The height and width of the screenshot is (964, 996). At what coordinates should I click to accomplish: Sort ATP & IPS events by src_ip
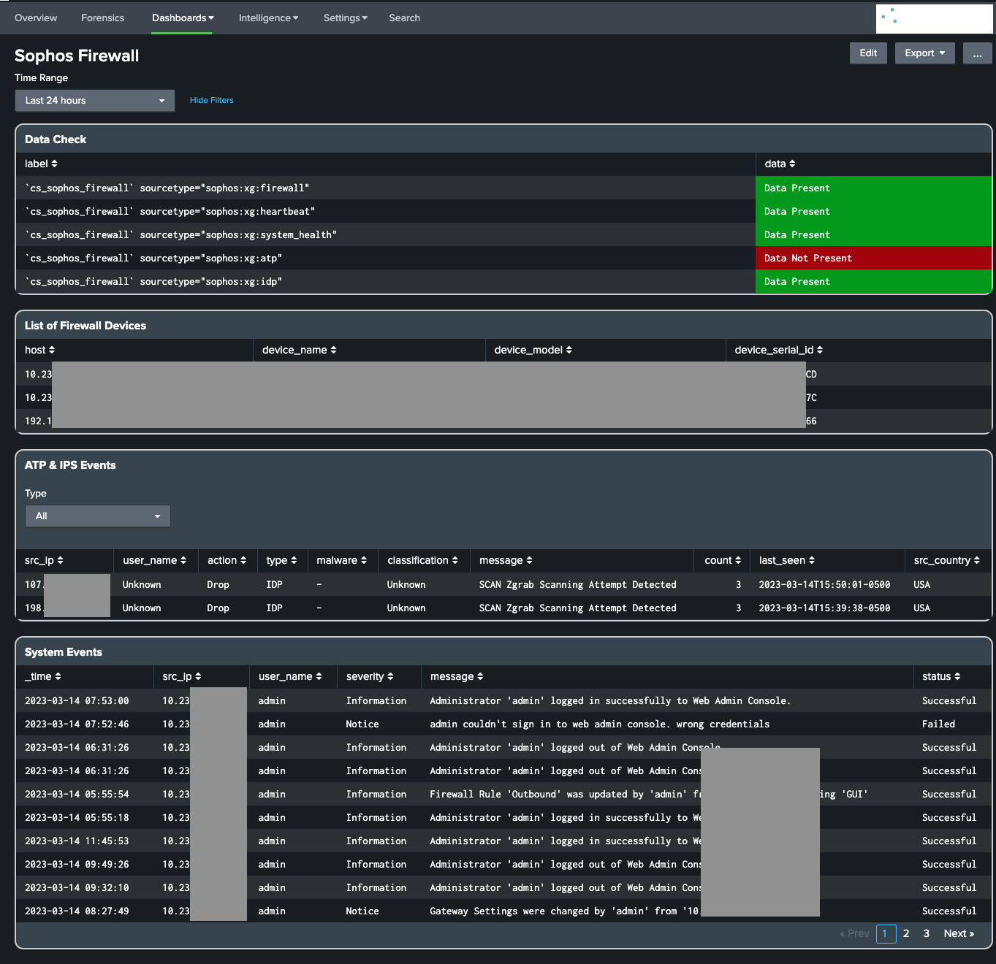coord(44,560)
